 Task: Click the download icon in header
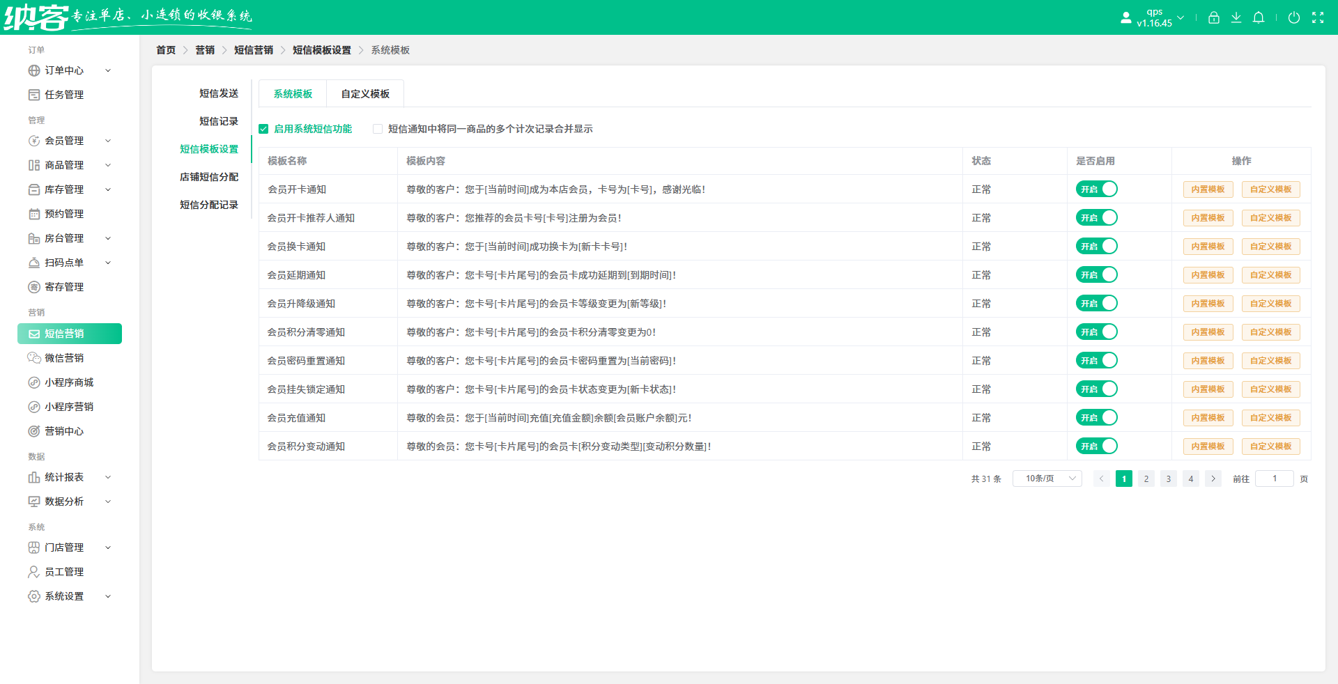(1236, 17)
